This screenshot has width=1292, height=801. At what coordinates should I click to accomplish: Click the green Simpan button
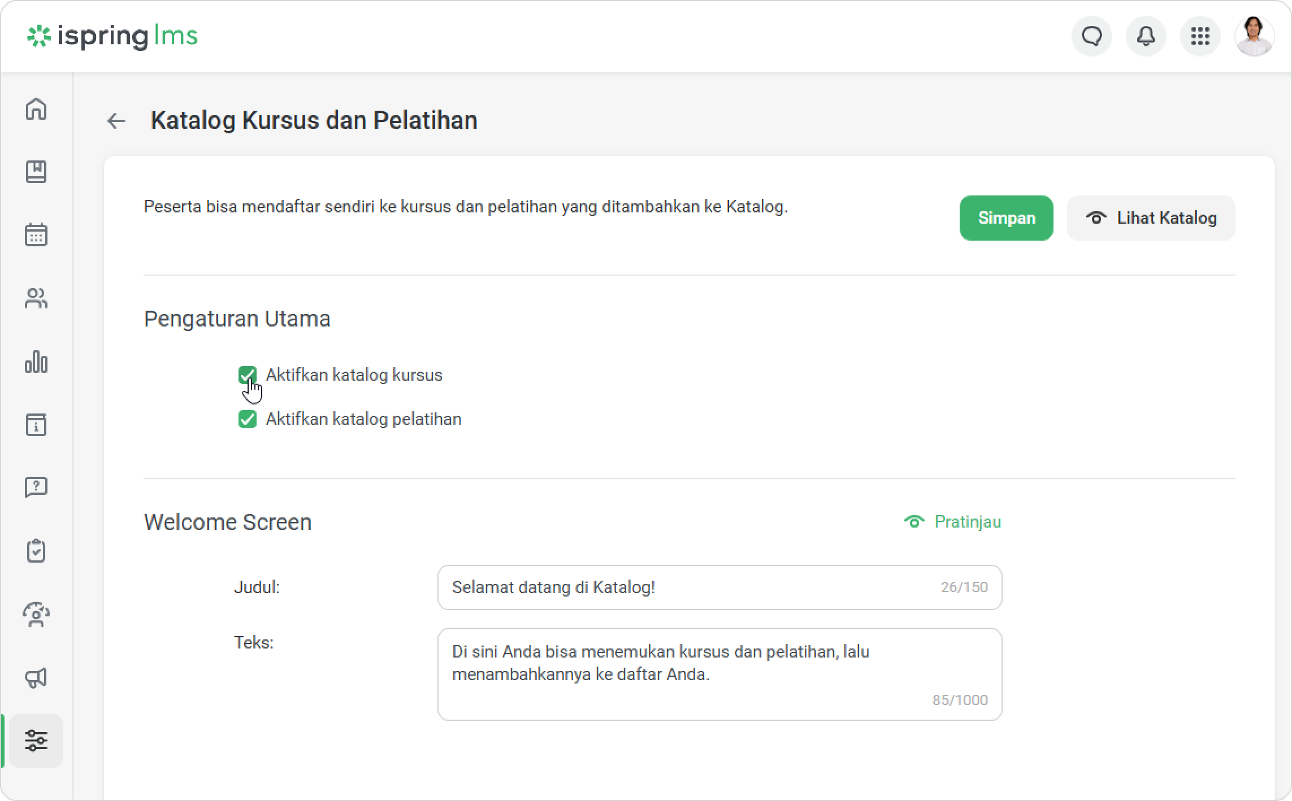coord(1006,218)
